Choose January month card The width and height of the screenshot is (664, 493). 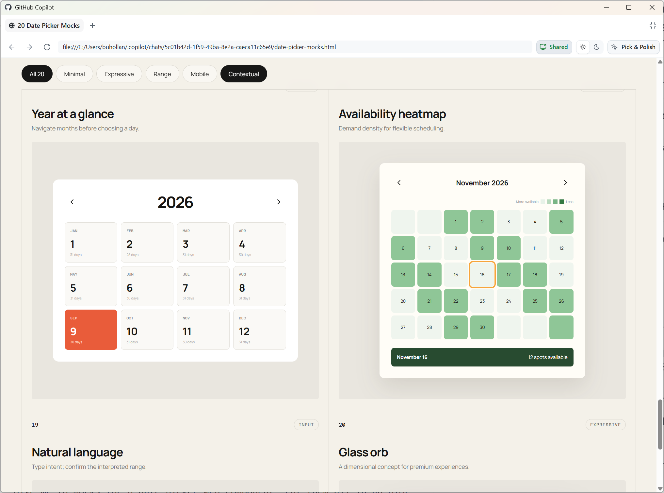tap(91, 242)
